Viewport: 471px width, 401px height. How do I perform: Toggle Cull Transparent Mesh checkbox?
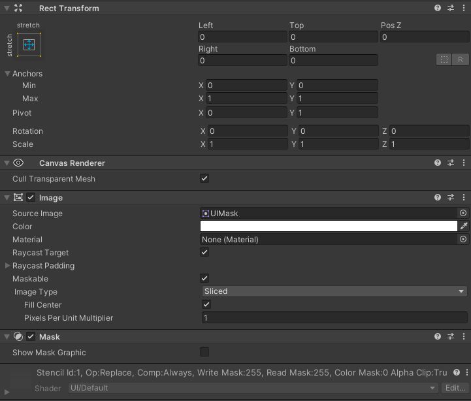click(204, 178)
